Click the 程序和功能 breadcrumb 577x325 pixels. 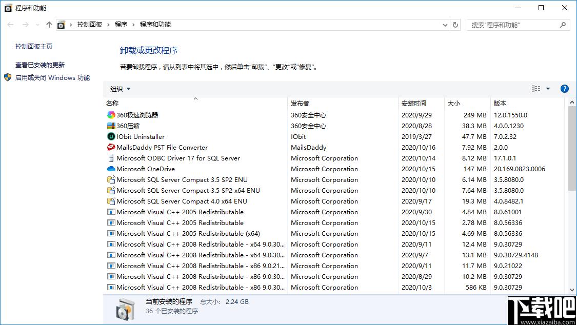click(155, 25)
